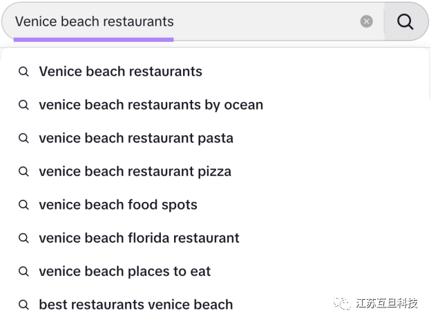Screen dimensions: 431x322
Task: Click magnifier icon beside 'food spots' suggestion
Action: click(23, 205)
